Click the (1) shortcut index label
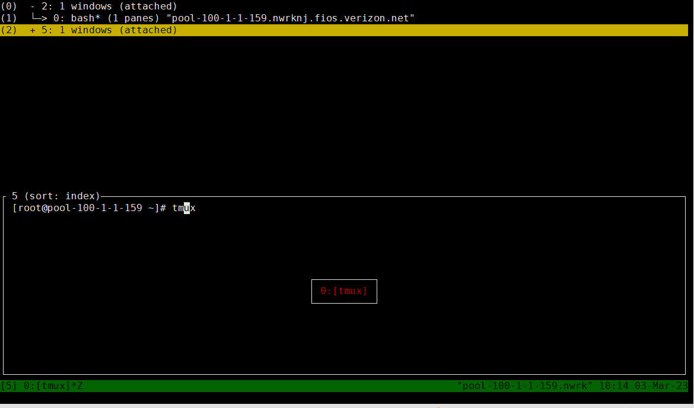This screenshot has width=694, height=408. pos(9,18)
